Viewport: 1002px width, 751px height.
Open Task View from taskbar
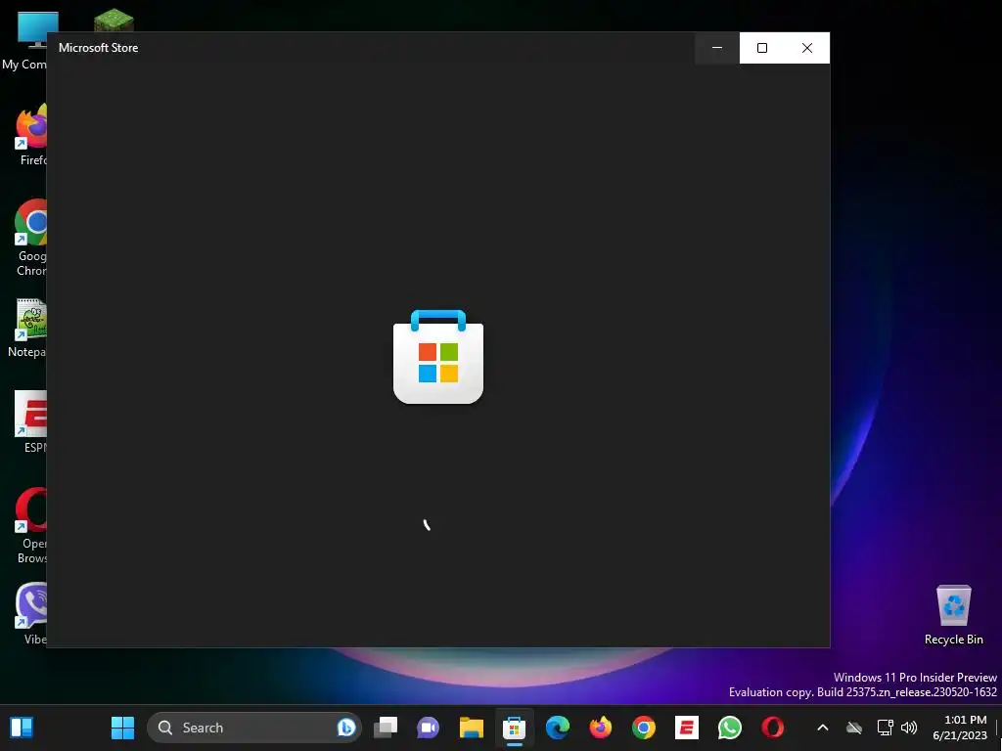point(386,728)
